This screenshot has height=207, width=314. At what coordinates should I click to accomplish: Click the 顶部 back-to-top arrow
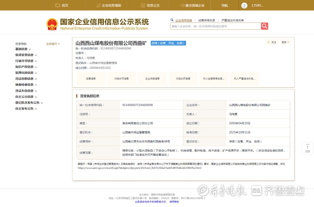pyautogui.click(x=307, y=148)
